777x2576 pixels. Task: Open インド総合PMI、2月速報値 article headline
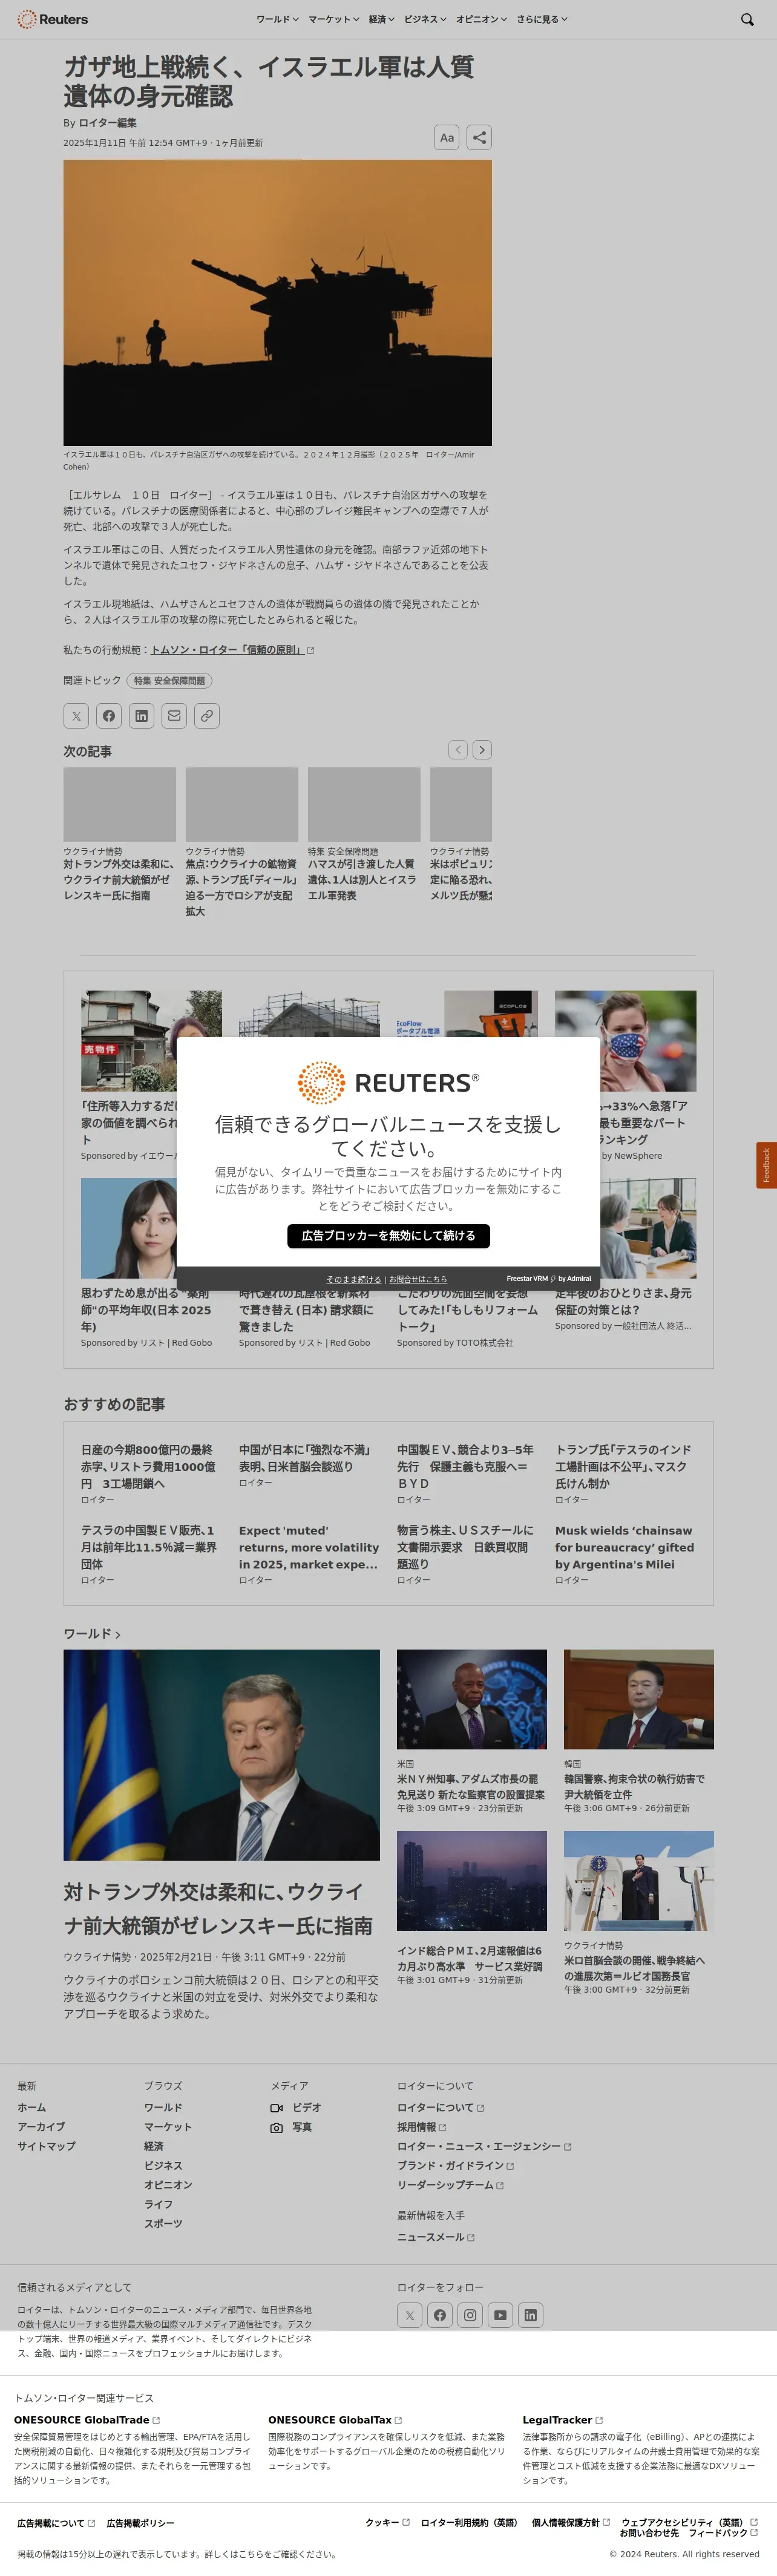tap(470, 1959)
